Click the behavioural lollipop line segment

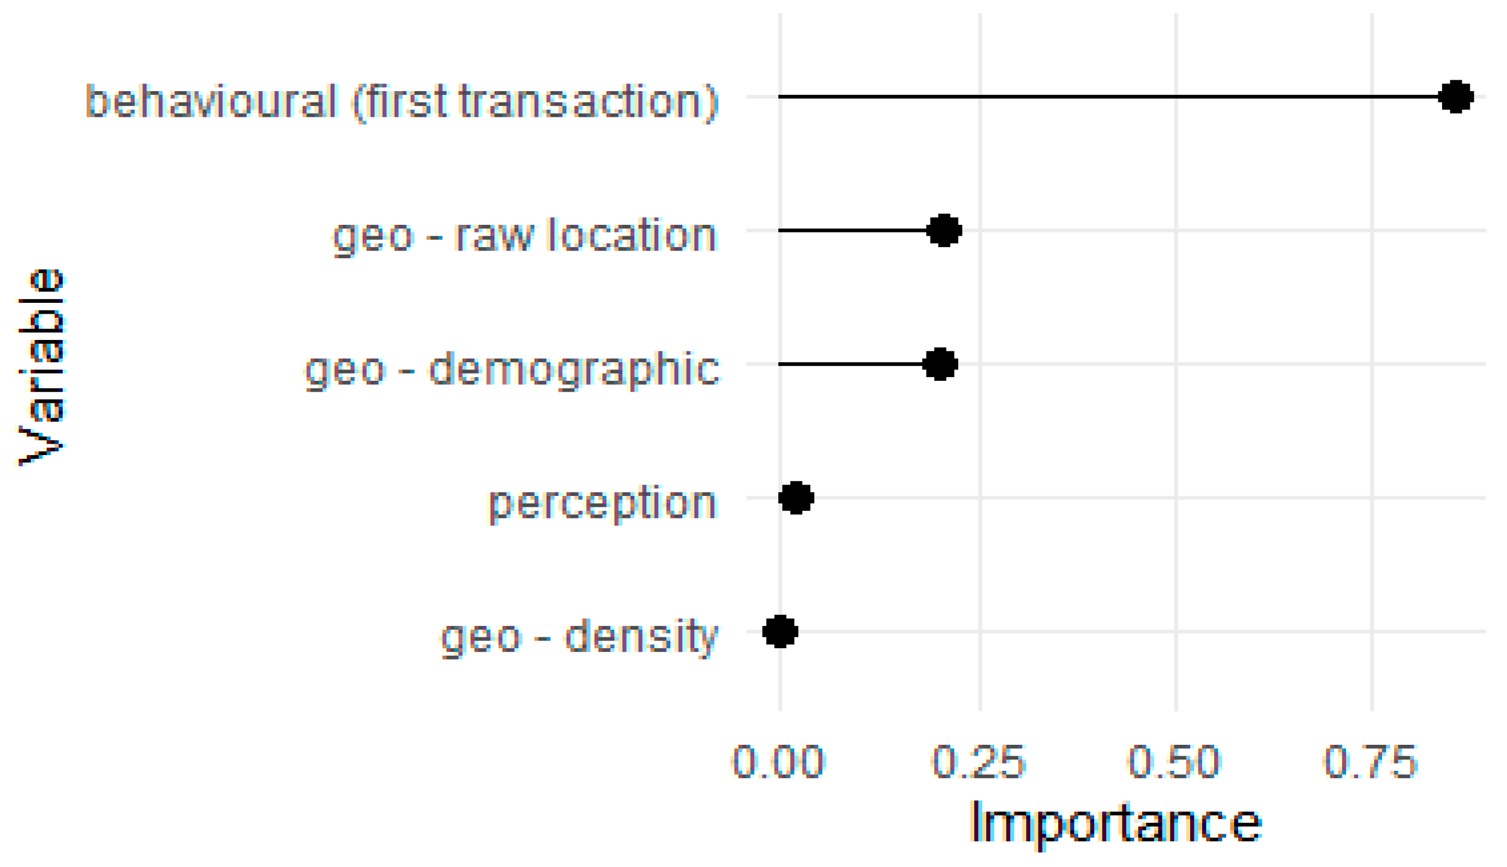coord(1107,97)
